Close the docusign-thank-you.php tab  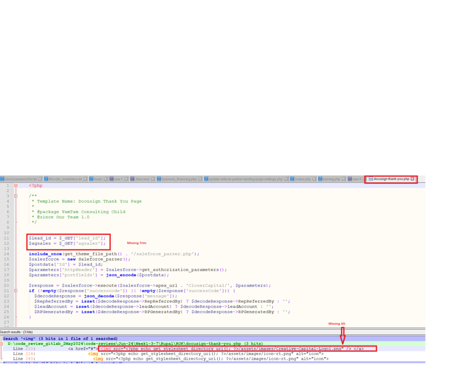pos(413,179)
